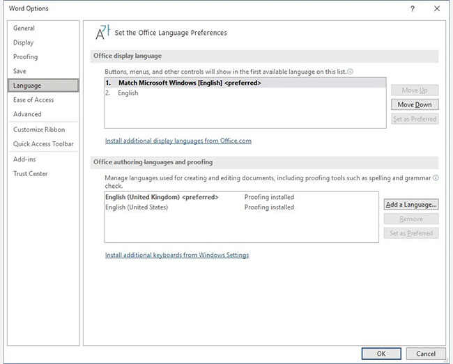Open the Trust Center category
Viewport: 453px width, 364px height.
click(x=43, y=173)
